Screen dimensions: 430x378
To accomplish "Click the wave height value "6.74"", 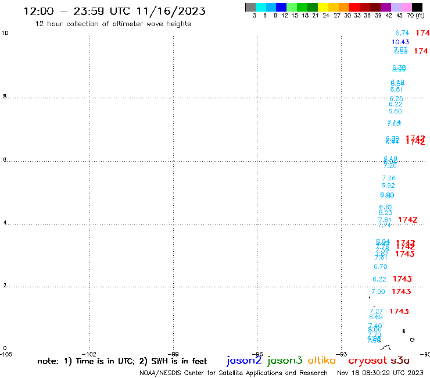I will (x=402, y=33).
